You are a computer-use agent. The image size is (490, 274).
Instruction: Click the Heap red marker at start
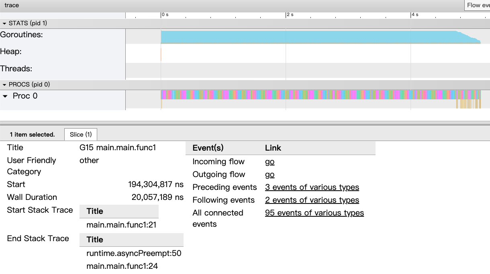tap(161, 54)
